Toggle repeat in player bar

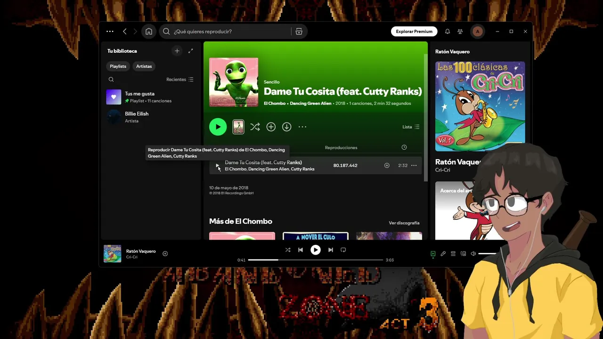343,250
